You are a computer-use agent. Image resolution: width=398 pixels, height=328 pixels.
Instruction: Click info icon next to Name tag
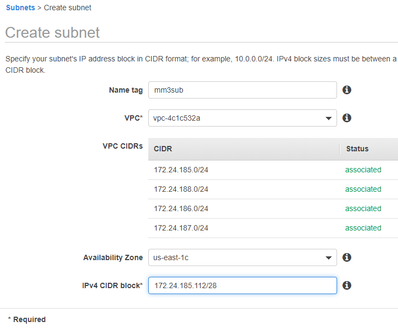(x=347, y=90)
